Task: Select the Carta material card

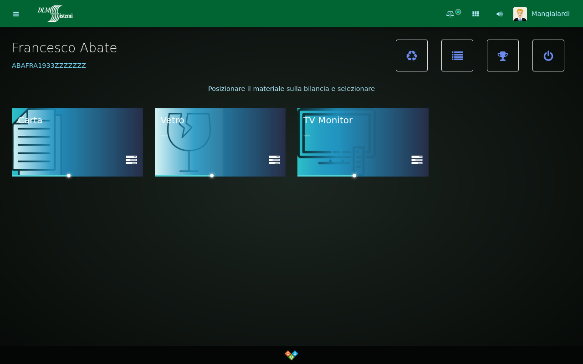Action: (77, 142)
